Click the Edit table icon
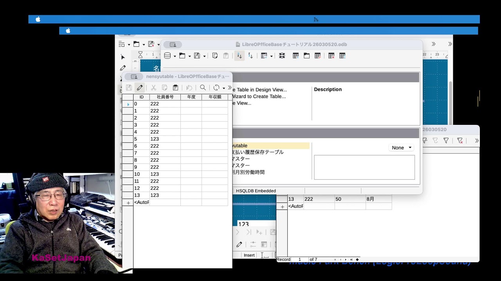Screen dimensions: 501x281 pos(317,56)
